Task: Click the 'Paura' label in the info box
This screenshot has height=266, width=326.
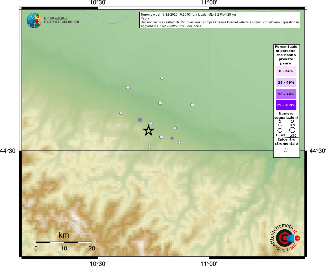Action: [x=145, y=18]
